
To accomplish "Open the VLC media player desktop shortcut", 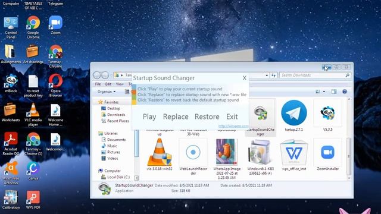I will coord(33,115).
